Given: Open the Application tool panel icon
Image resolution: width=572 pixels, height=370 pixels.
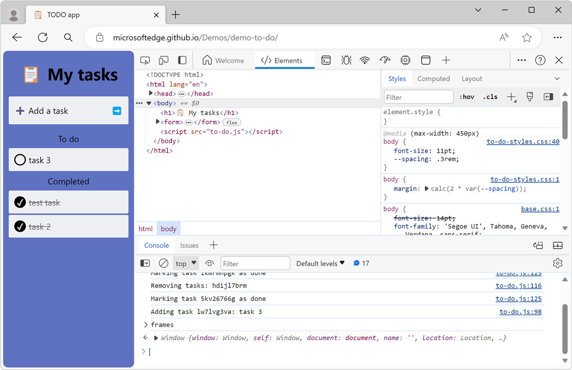Looking at the screenshot, I should (425, 60).
